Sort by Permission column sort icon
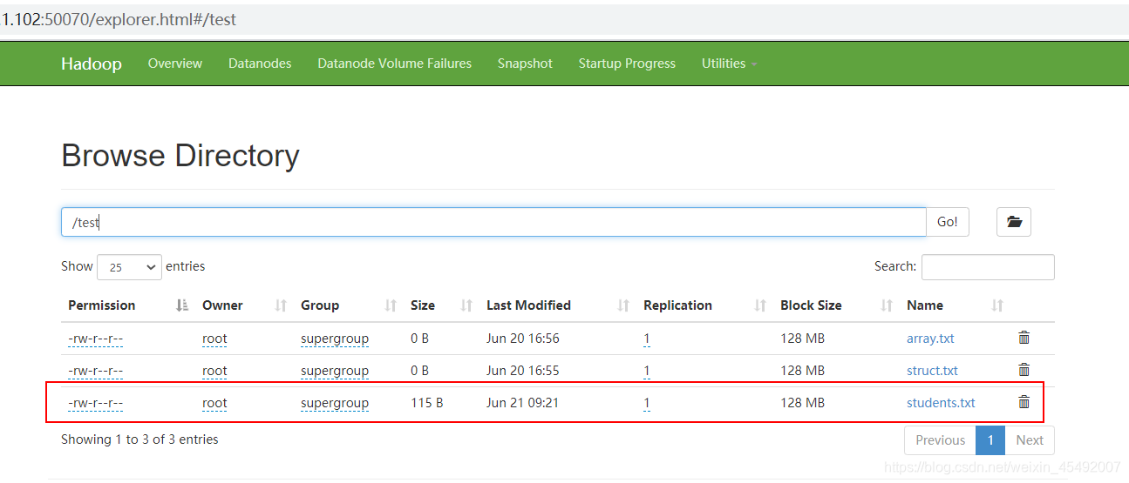Viewport: 1129px width, 483px height. point(182,305)
